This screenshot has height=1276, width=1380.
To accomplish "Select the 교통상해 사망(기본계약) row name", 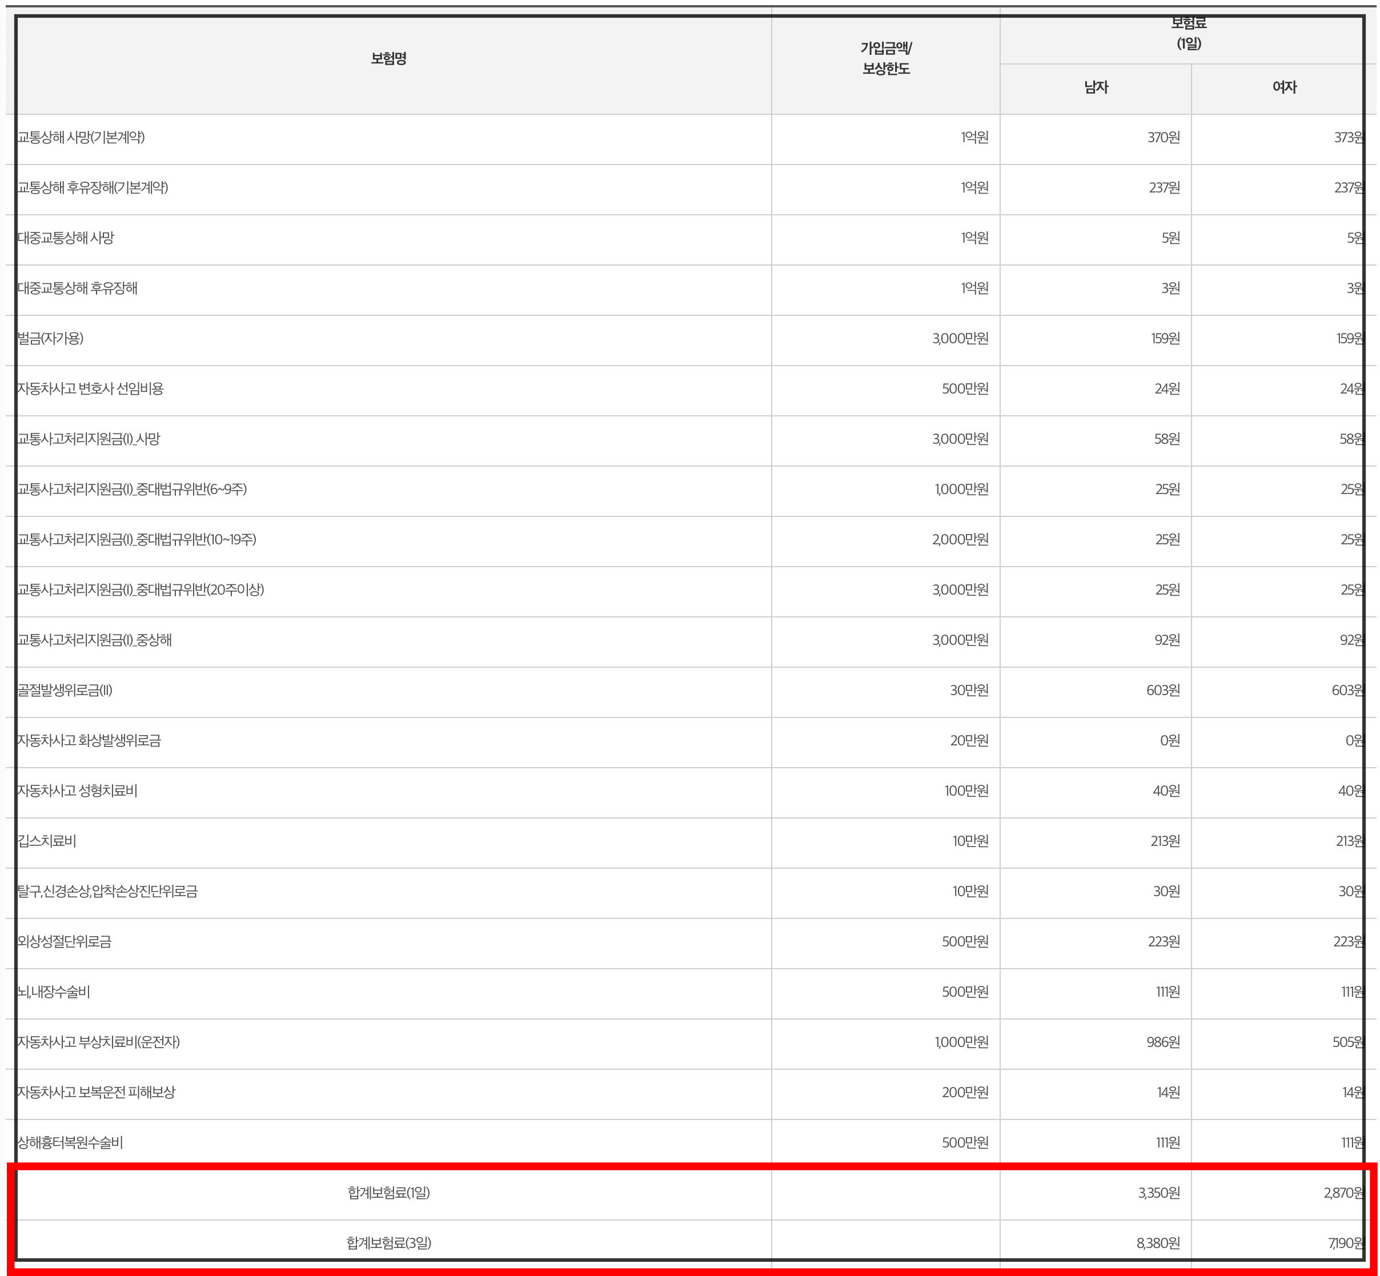I will coord(81,138).
